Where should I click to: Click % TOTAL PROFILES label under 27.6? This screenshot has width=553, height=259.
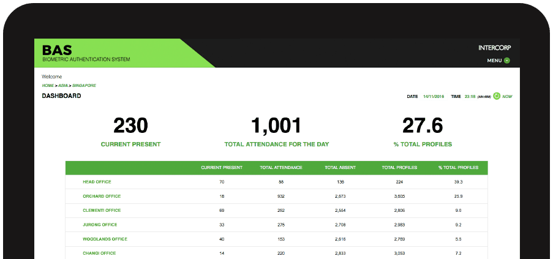423,145
